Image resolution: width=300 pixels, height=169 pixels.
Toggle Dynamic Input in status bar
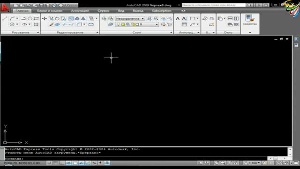click(94, 163)
